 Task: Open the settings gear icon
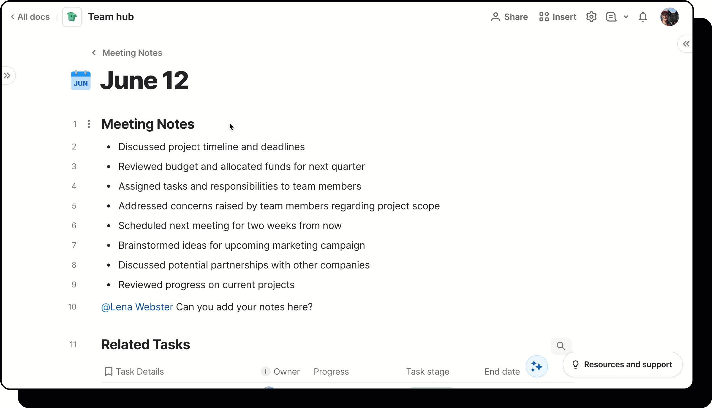point(591,17)
